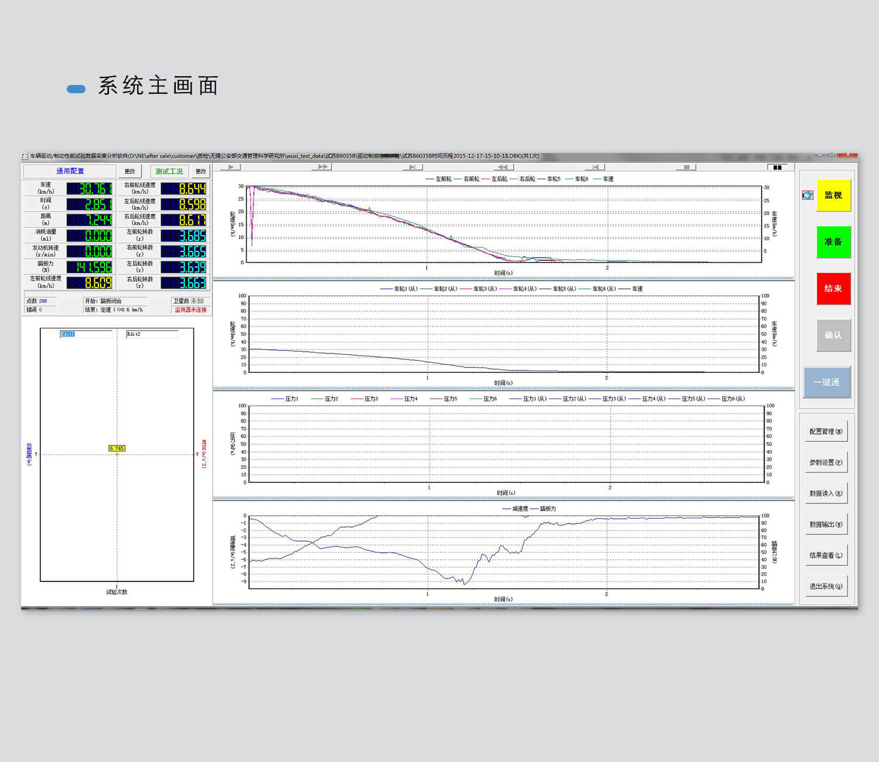Open 参数设置 parameter settings
Viewport: 879px width, 762px height.
tap(826, 462)
